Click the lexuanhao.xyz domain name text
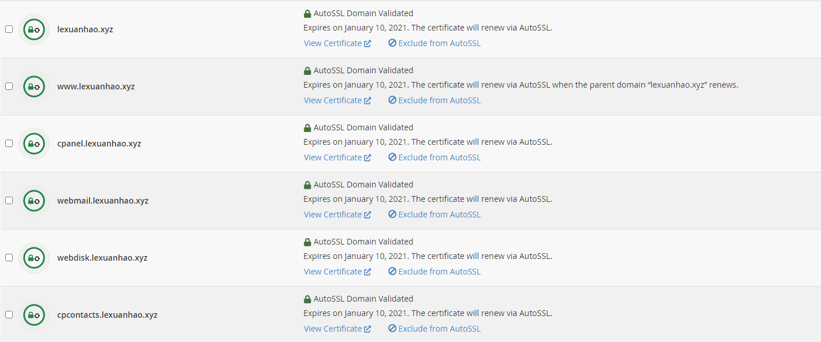Screen dimensions: 821x342 [x=85, y=29]
